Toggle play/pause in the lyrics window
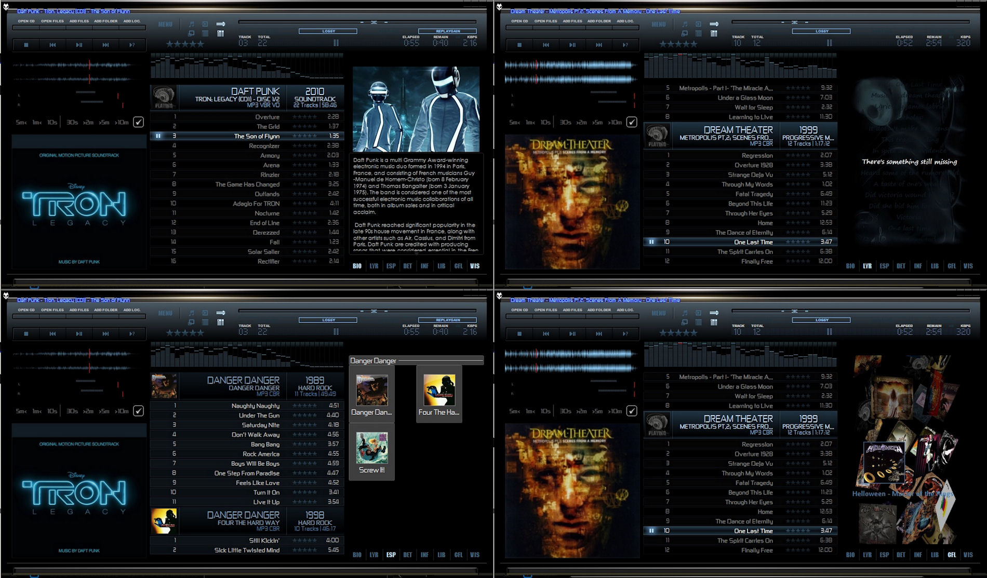Screen dimensions: 987x578 click(572, 45)
